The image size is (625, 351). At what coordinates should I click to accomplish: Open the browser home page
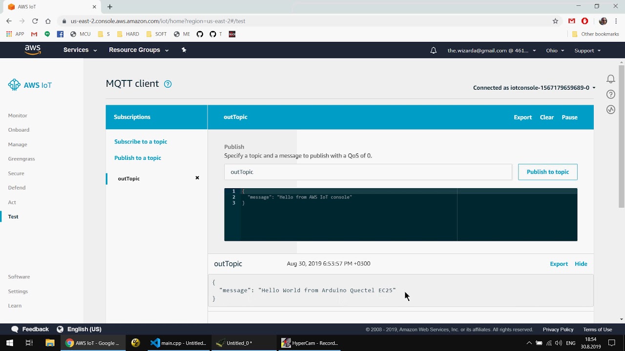click(x=48, y=21)
